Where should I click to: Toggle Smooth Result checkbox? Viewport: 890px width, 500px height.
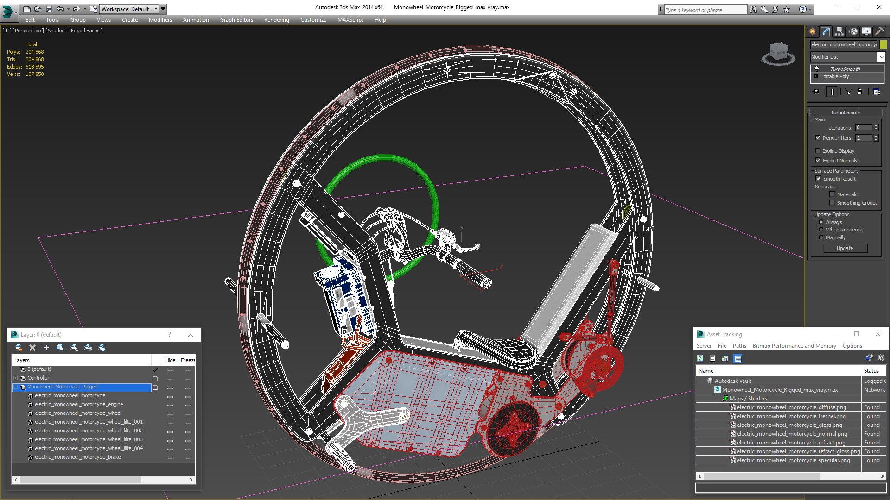coord(818,178)
